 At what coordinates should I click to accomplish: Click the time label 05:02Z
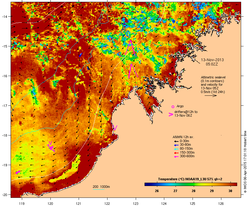[212, 64]
